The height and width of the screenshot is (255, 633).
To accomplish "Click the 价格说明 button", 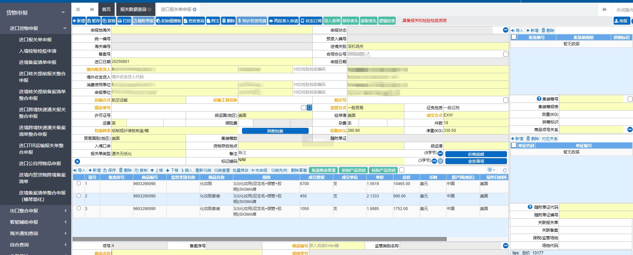I will [x=476, y=154].
